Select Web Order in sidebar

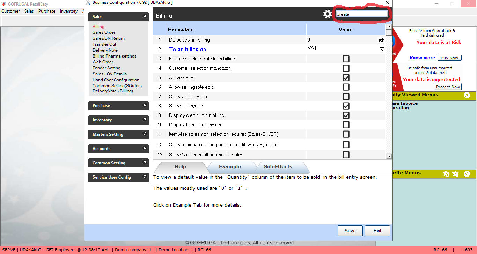coord(103,62)
